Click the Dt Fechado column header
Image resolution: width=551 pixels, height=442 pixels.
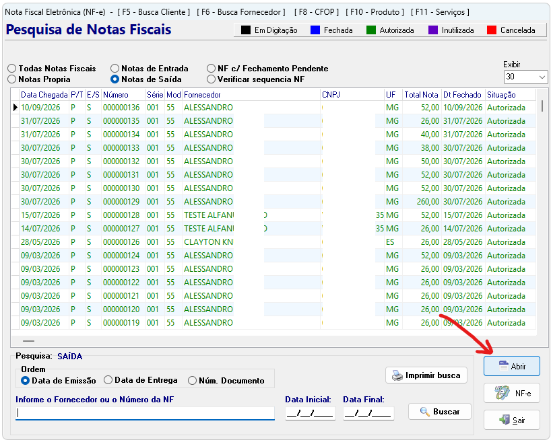tap(463, 95)
